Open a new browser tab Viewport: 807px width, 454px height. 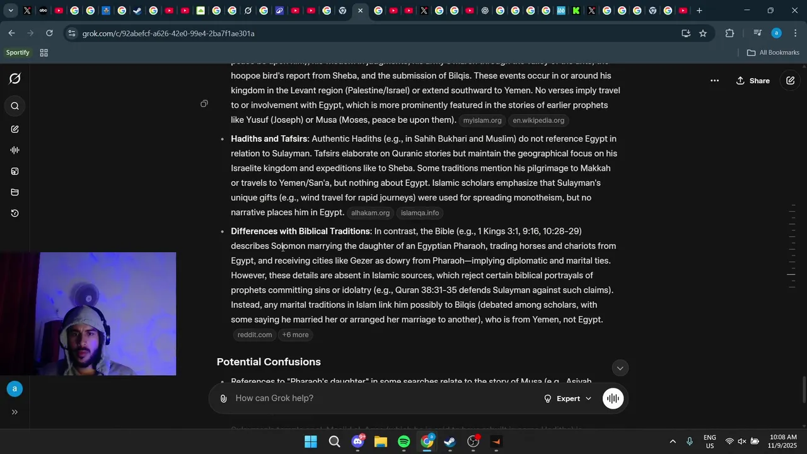[x=699, y=11]
